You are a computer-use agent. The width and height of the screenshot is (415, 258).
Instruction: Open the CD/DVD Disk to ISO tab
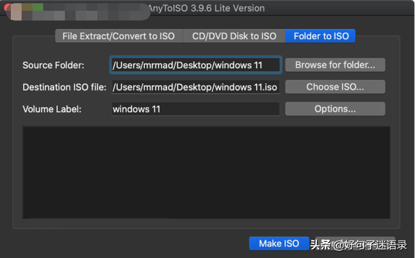pos(234,36)
